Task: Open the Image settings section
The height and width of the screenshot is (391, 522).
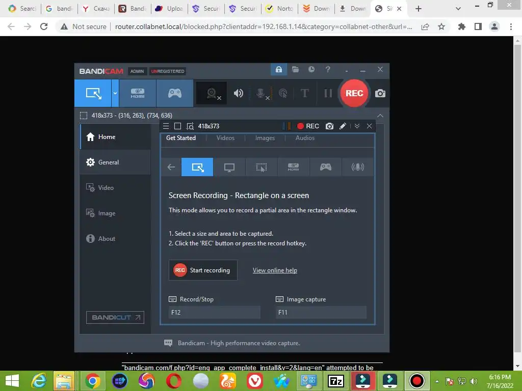Action: point(115,213)
